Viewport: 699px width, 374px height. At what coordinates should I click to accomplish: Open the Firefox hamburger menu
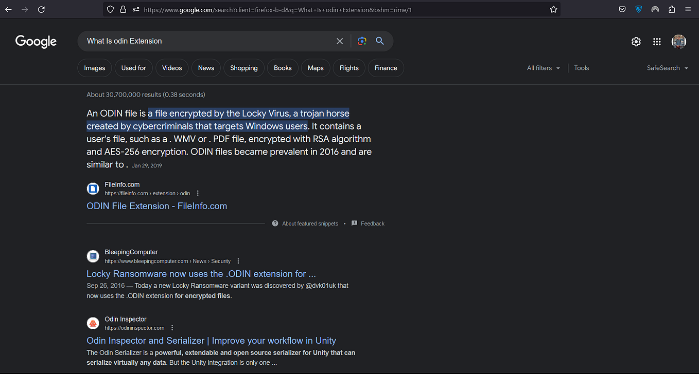coord(688,9)
